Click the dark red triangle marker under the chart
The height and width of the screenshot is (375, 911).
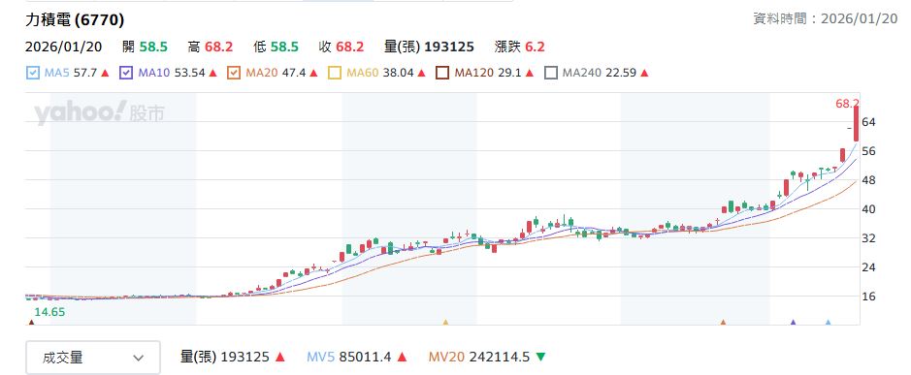click(x=31, y=322)
